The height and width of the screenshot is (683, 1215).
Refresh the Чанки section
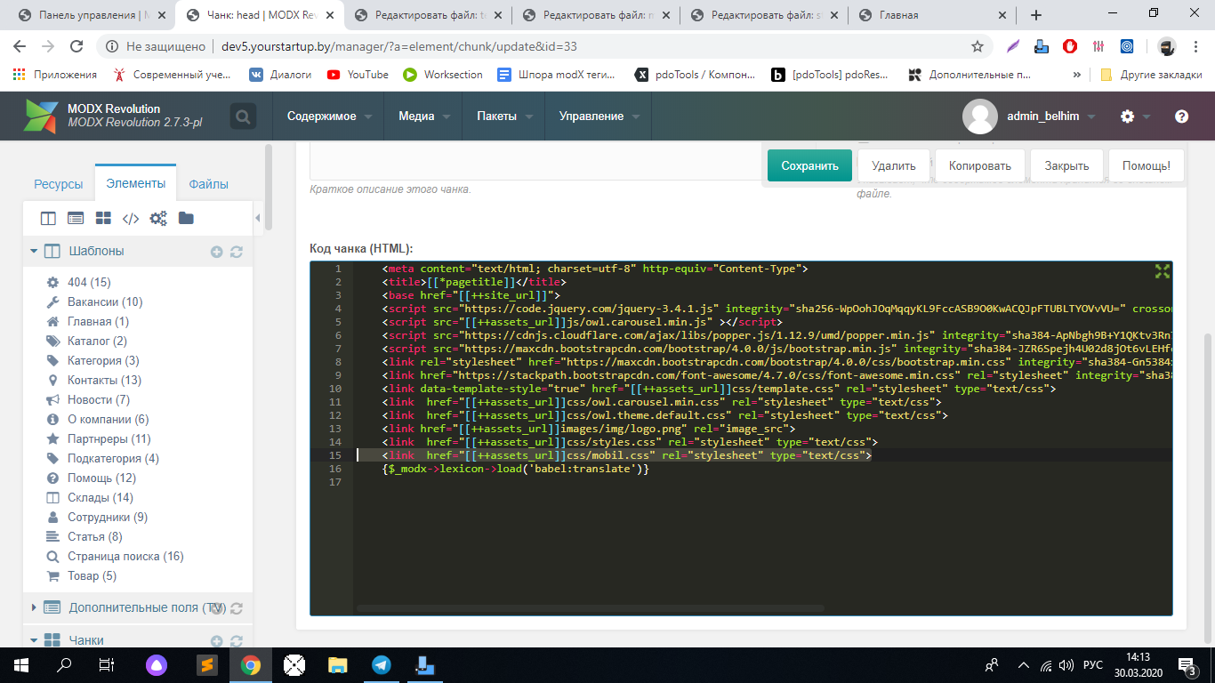pyautogui.click(x=237, y=640)
